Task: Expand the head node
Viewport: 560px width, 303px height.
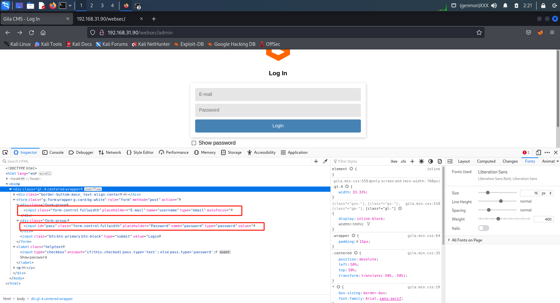Action: (7, 179)
